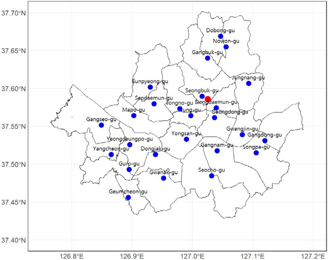Click the Yongsan-gu blue marker
Viewport: 328px width, 260px height.
point(187,139)
